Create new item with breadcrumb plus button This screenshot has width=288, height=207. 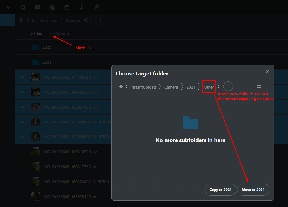(x=100, y=20)
